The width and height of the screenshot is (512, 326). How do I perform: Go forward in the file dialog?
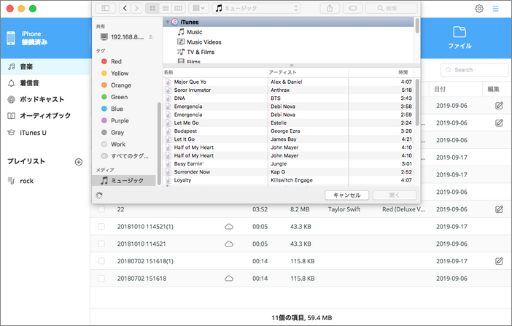pyautogui.click(x=136, y=8)
